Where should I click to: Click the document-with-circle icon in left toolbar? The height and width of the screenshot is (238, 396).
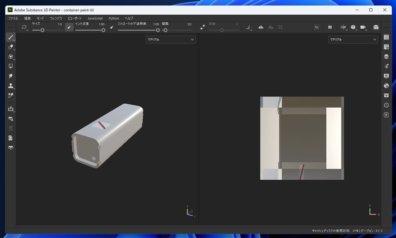(x=10, y=138)
